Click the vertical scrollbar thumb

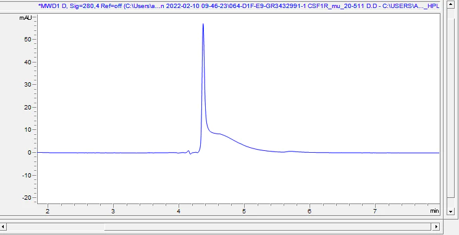451,108
